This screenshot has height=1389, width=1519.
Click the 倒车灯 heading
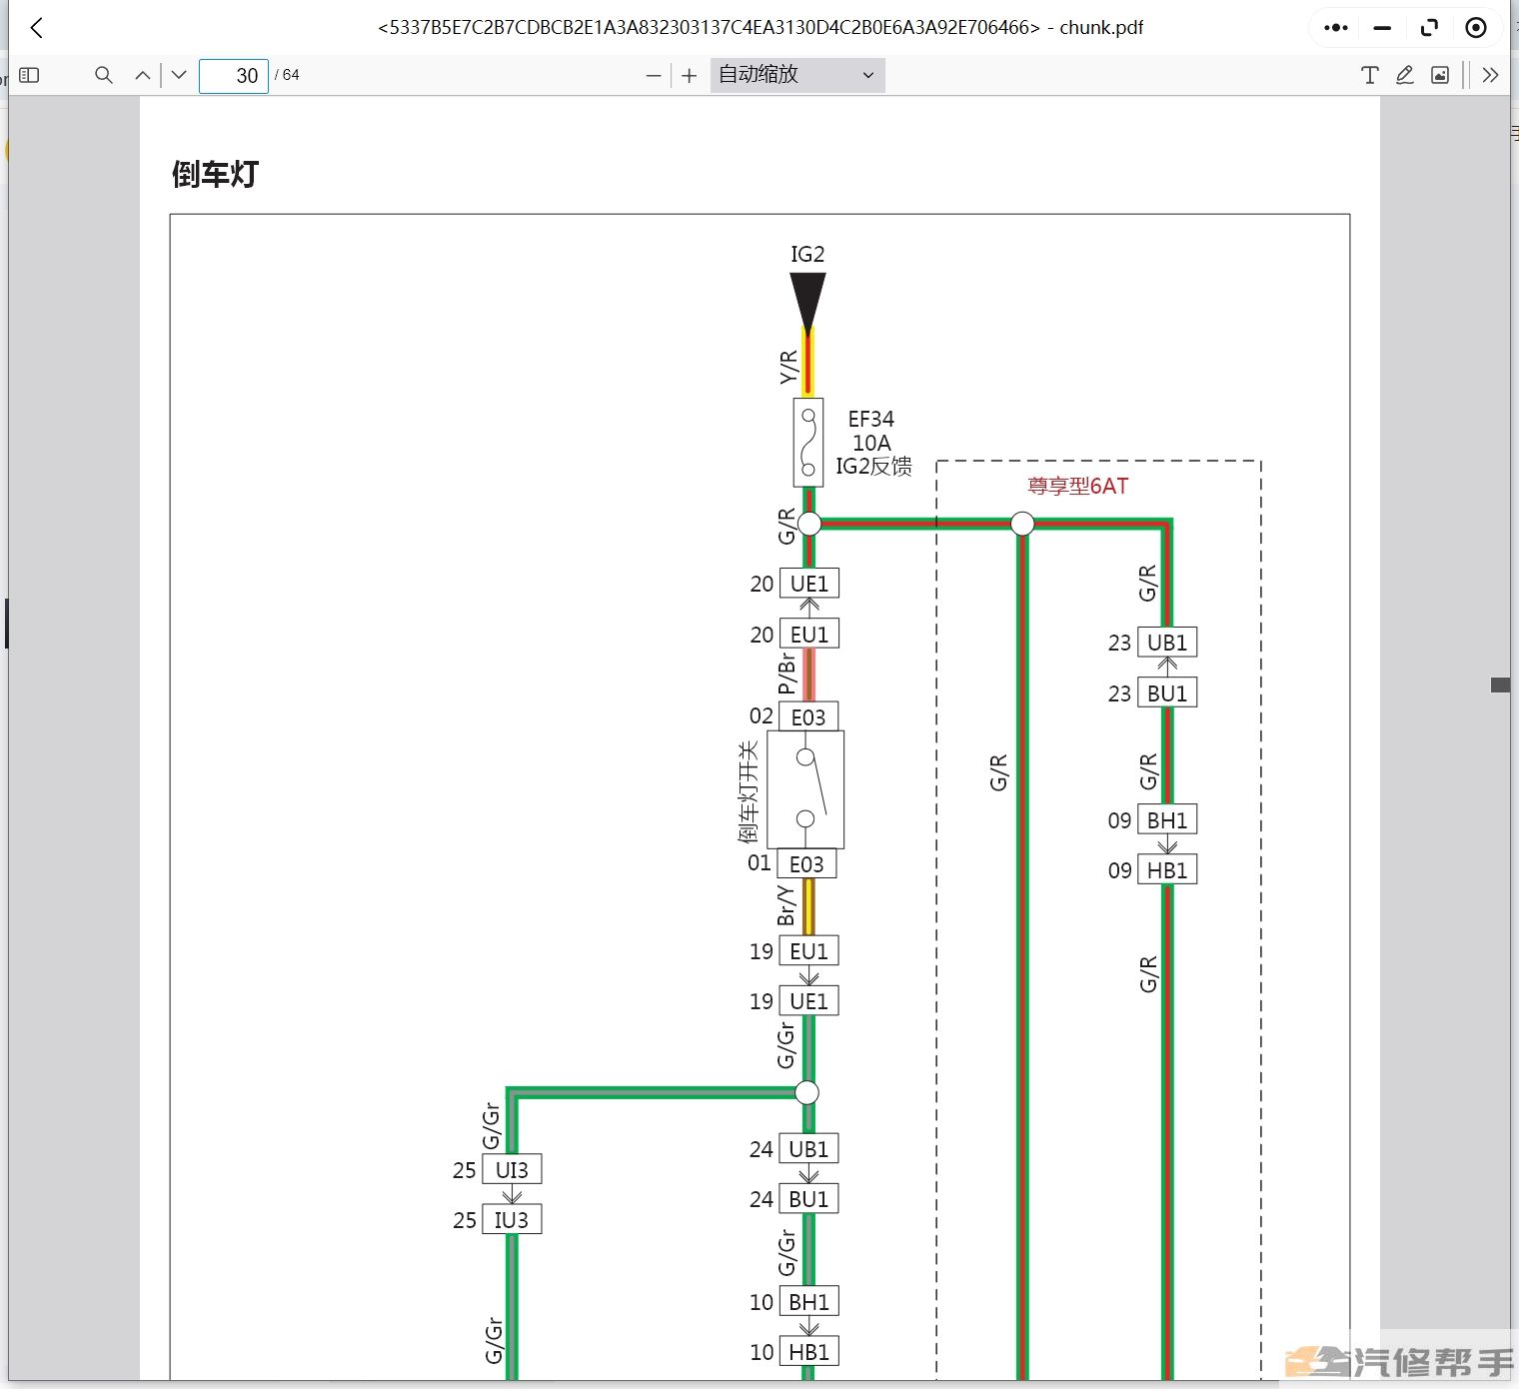tap(215, 174)
